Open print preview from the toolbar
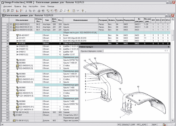Viewport: 176px width, 126px height. tap(43, 11)
